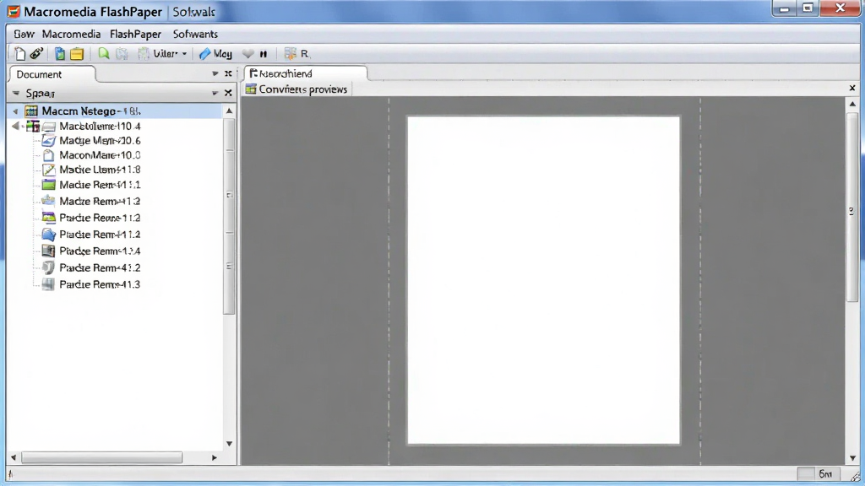The width and height of the screenshot is (865, 486).
Task: Select the tree row ending 10.4
Action: click(x=100, y=127)
